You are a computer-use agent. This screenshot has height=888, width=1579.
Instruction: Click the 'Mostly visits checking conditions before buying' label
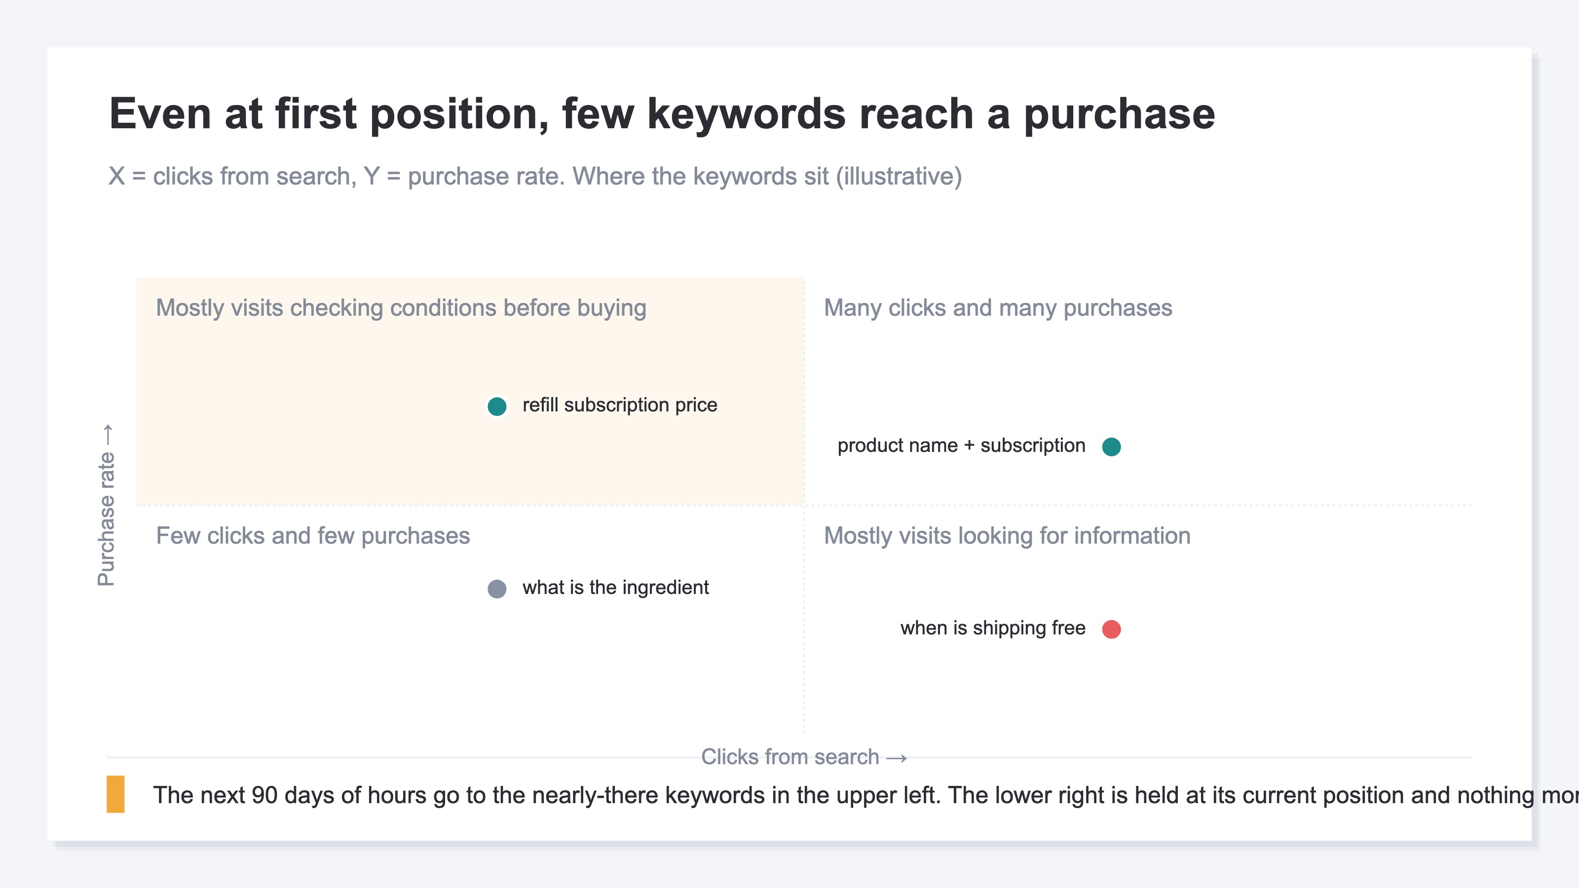click(401, 308)
